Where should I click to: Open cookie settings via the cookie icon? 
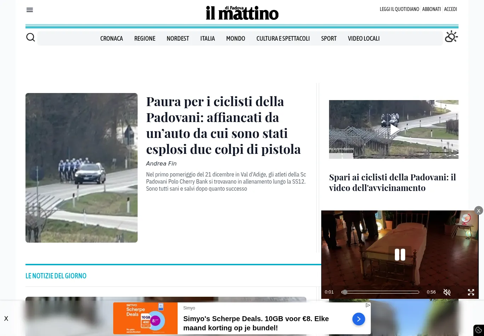[479, 330]
